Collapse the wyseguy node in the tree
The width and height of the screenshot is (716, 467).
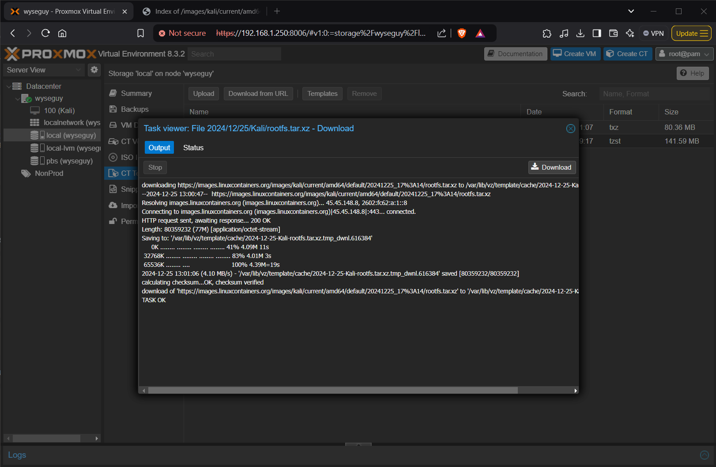(x=17, y=99)
